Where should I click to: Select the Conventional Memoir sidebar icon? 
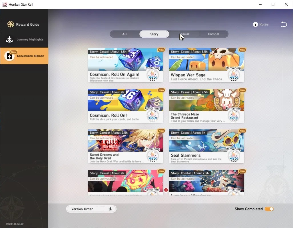[9, 56]
